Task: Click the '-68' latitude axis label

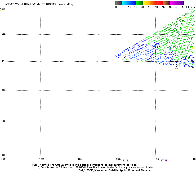Action: tap(2, 121)
